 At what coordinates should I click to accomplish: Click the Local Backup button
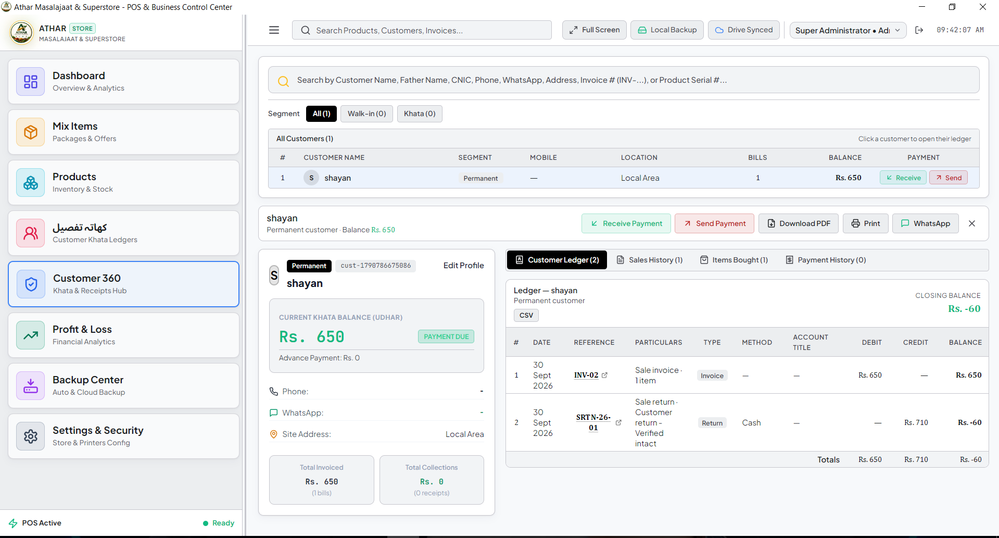667,30
